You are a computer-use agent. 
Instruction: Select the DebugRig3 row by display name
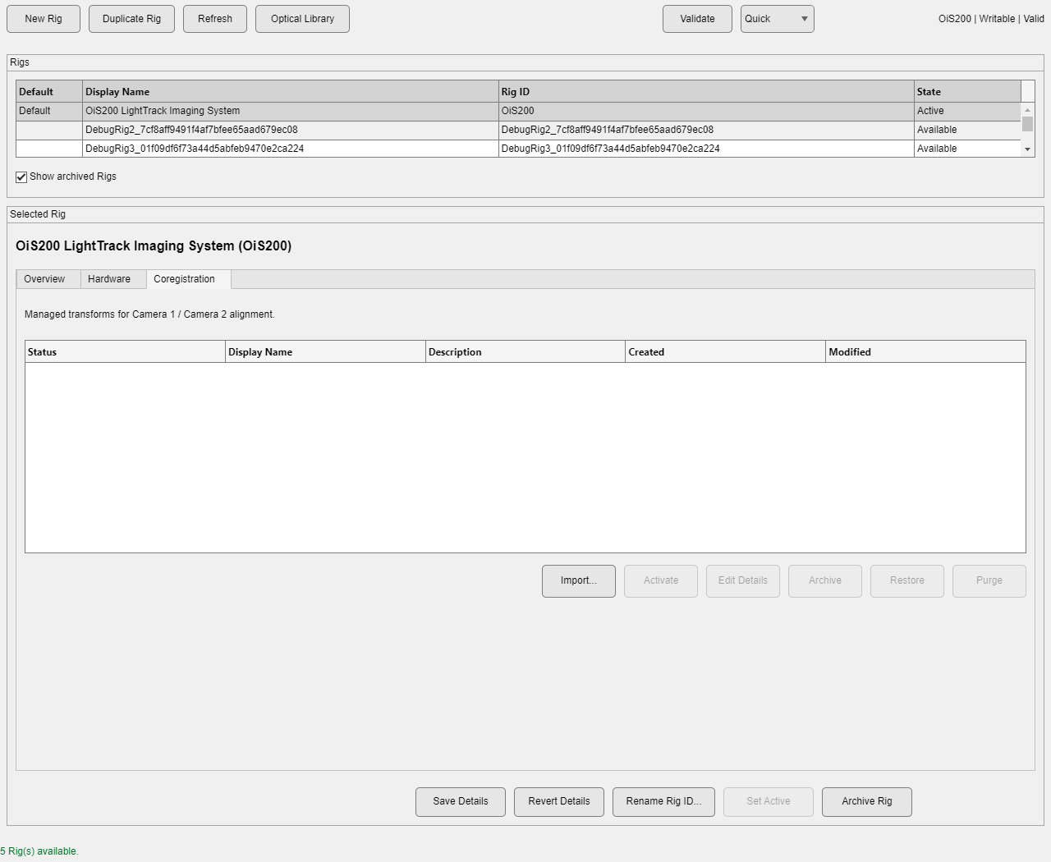click(290, 149)
